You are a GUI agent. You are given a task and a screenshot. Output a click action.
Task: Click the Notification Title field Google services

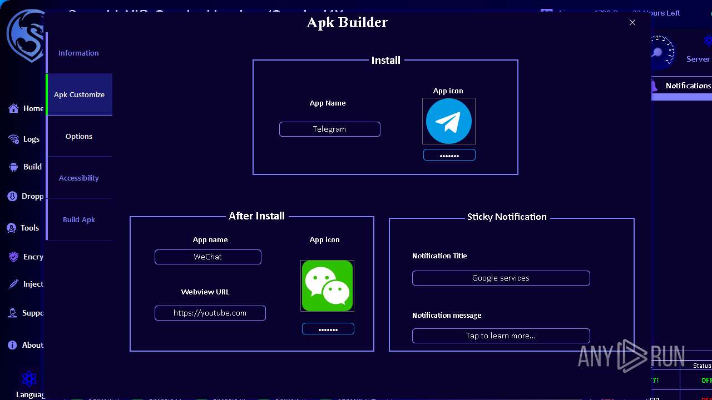(x=501, y=278)
